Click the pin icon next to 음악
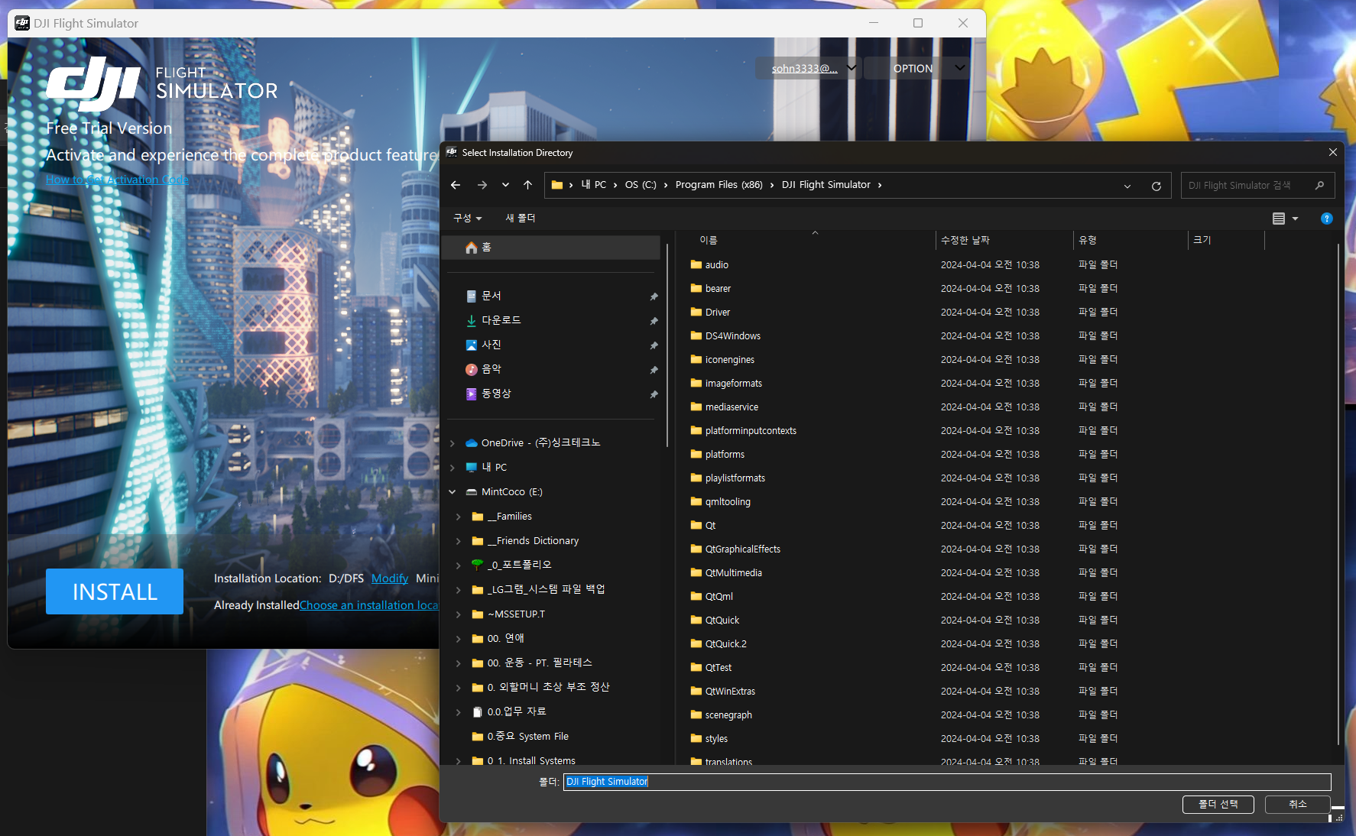The height and width of the screenshot is (836, 1356). 654,370
